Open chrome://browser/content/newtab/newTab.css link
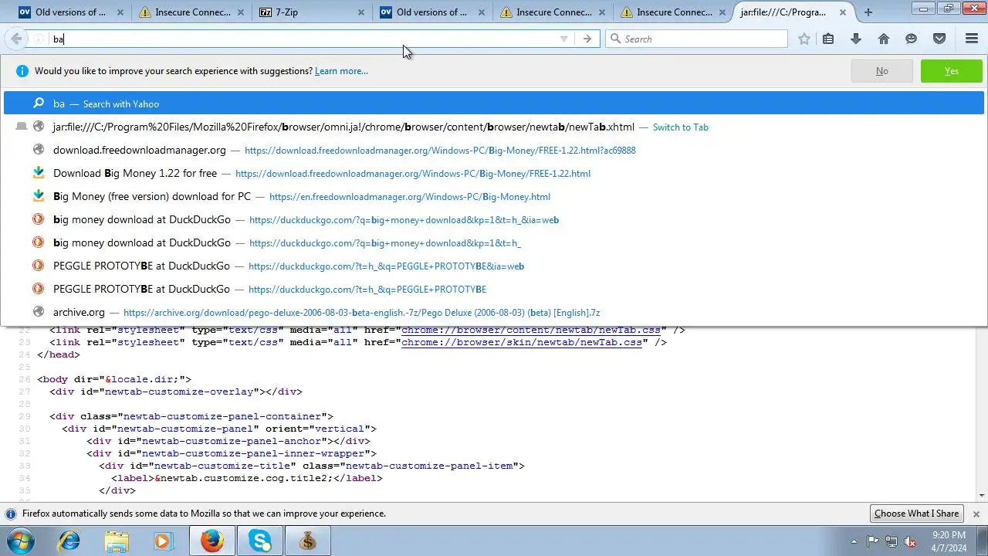 click(x=531, y=330)
